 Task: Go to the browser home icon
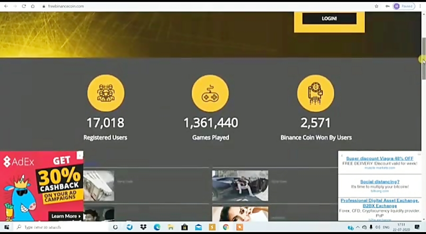tap(33, 6)
